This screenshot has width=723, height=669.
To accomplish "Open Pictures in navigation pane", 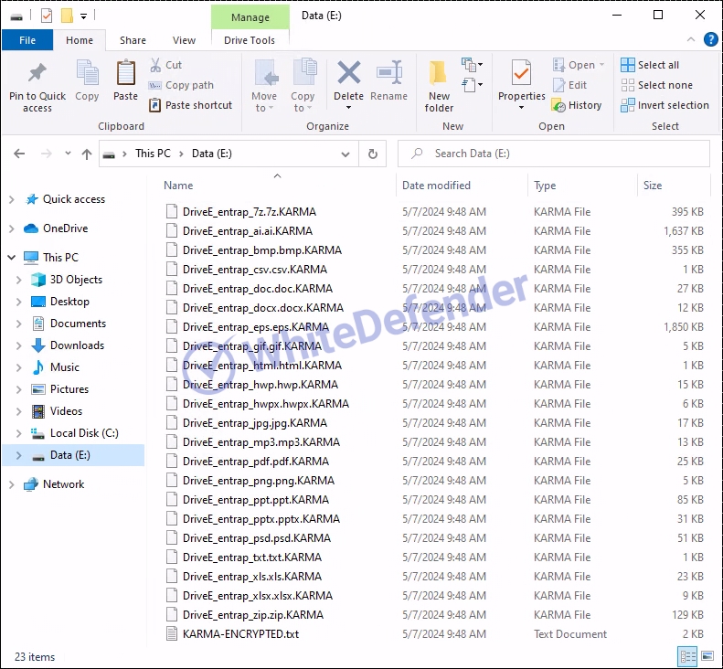I will [x=69, y=389].
